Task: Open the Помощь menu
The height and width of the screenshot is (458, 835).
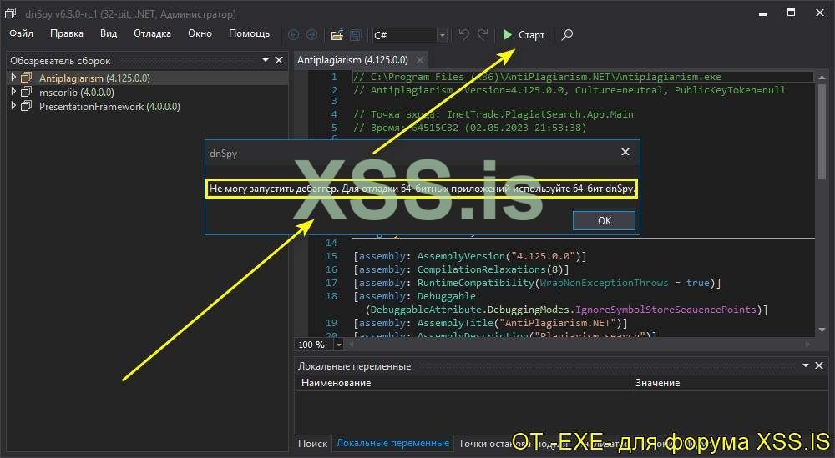Action: (249, 33)
